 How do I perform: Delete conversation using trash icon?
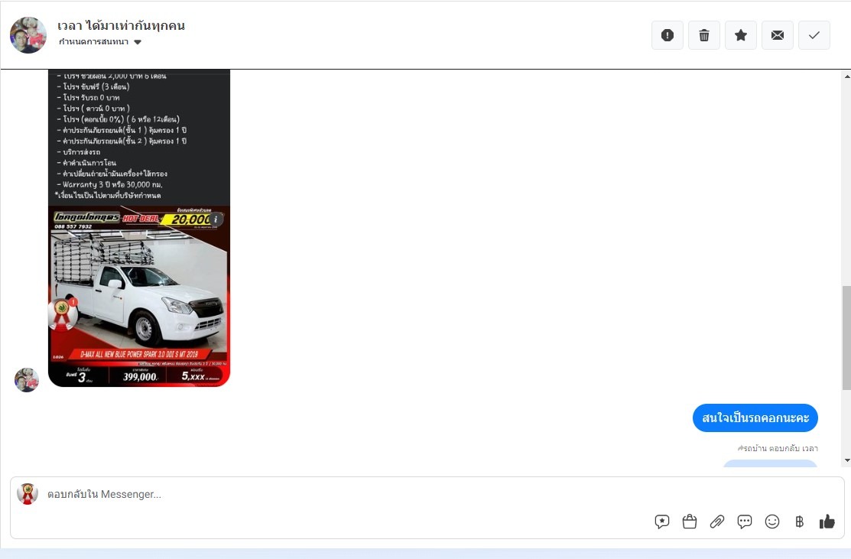pyautogui.click(x=704, y=35)
